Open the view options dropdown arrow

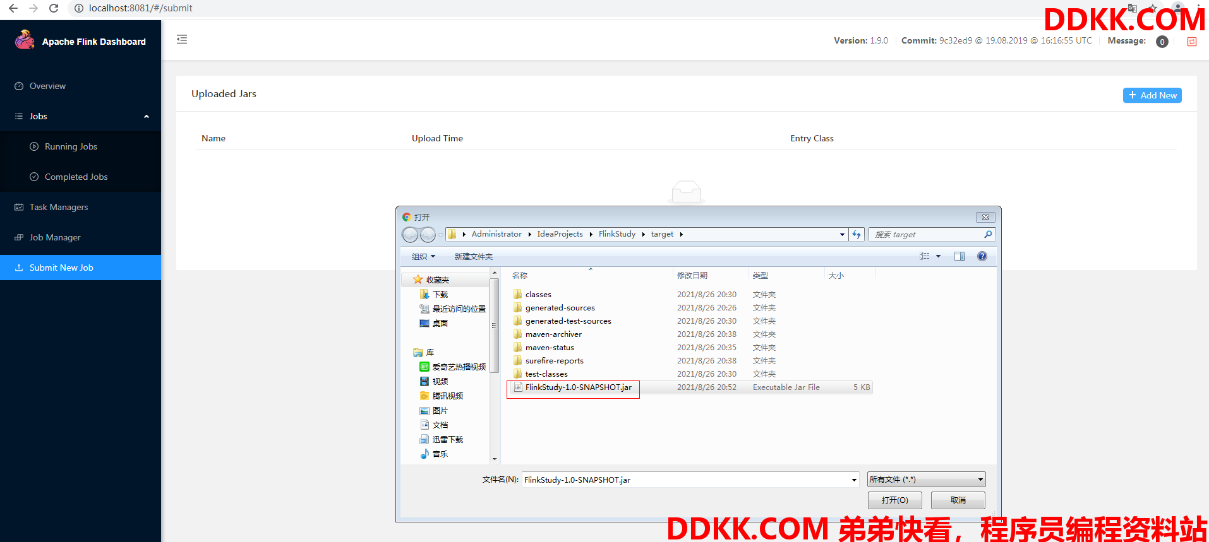coord(938,256)
